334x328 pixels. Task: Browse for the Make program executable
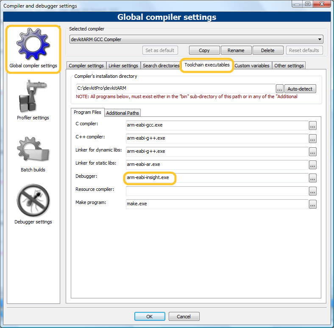pos(313,204)
